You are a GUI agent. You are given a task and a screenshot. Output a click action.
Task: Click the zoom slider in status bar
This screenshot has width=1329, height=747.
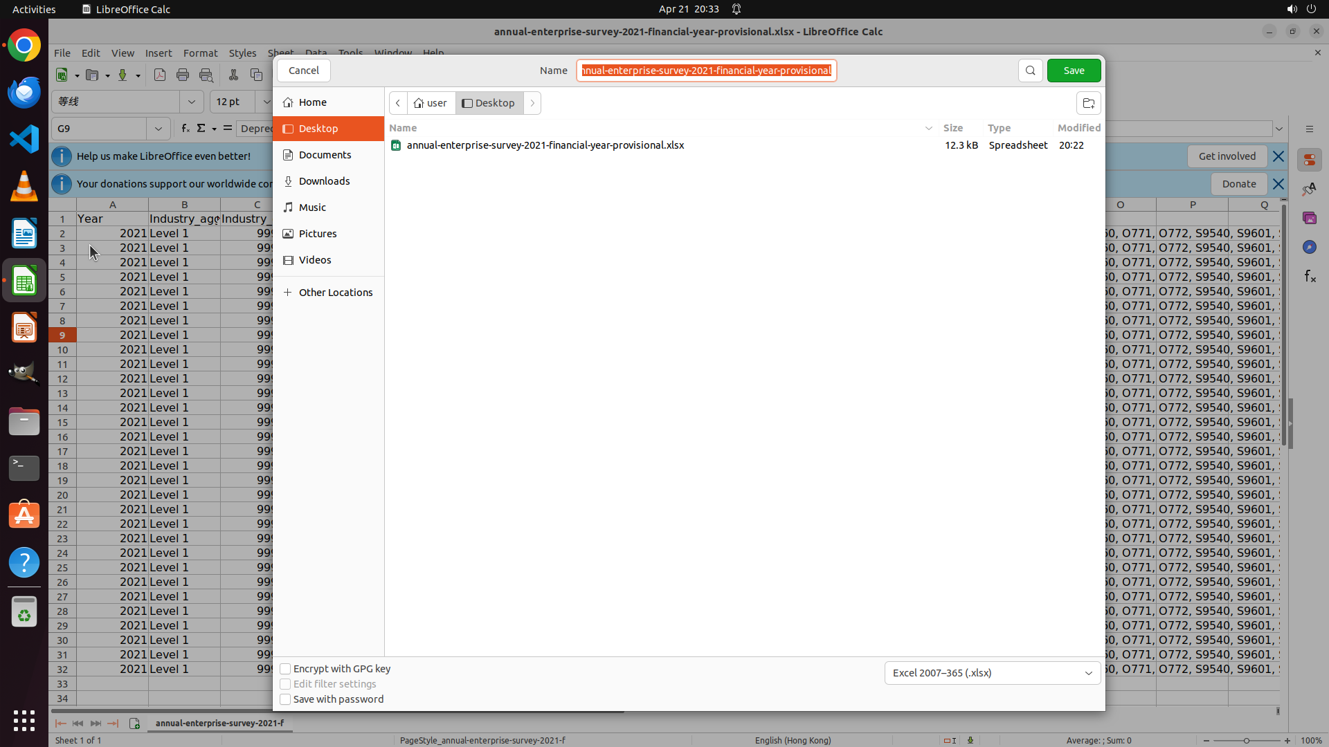coord(1246,740)
